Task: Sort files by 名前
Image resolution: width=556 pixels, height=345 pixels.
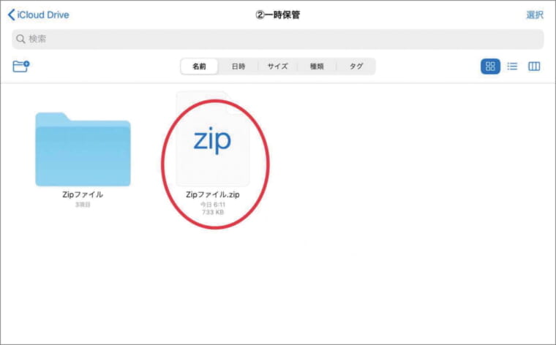Action: (x=199, y=67)
